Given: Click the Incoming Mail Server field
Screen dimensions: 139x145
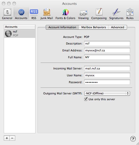Looking at the screenshot, I should [107, 68].
